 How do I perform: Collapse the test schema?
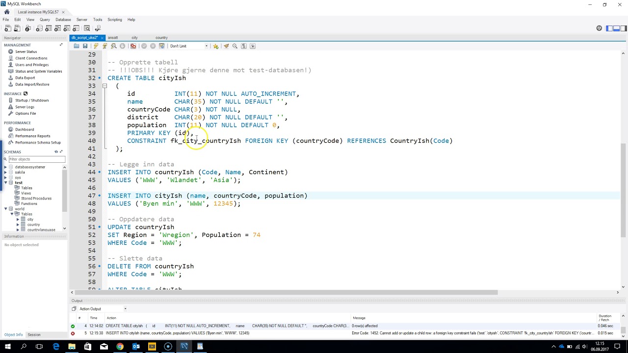[5, 183]
